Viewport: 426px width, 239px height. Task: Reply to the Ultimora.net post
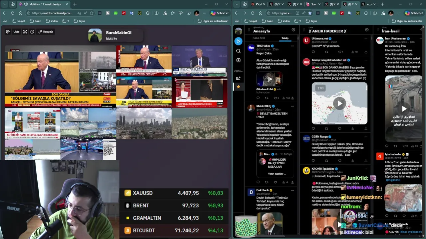(x=313, y=52)
